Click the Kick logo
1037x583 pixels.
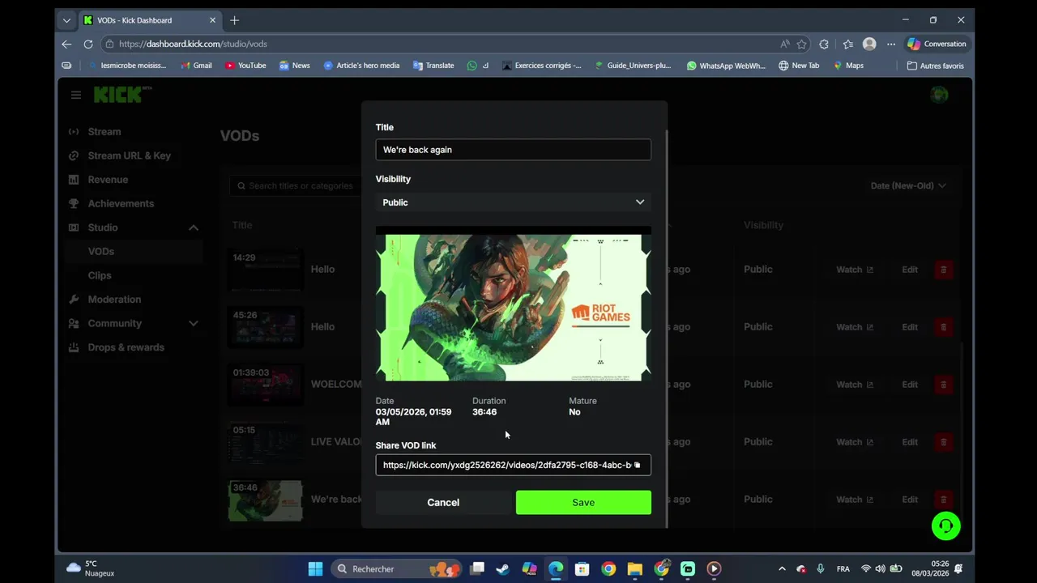(x=122, y=95)
